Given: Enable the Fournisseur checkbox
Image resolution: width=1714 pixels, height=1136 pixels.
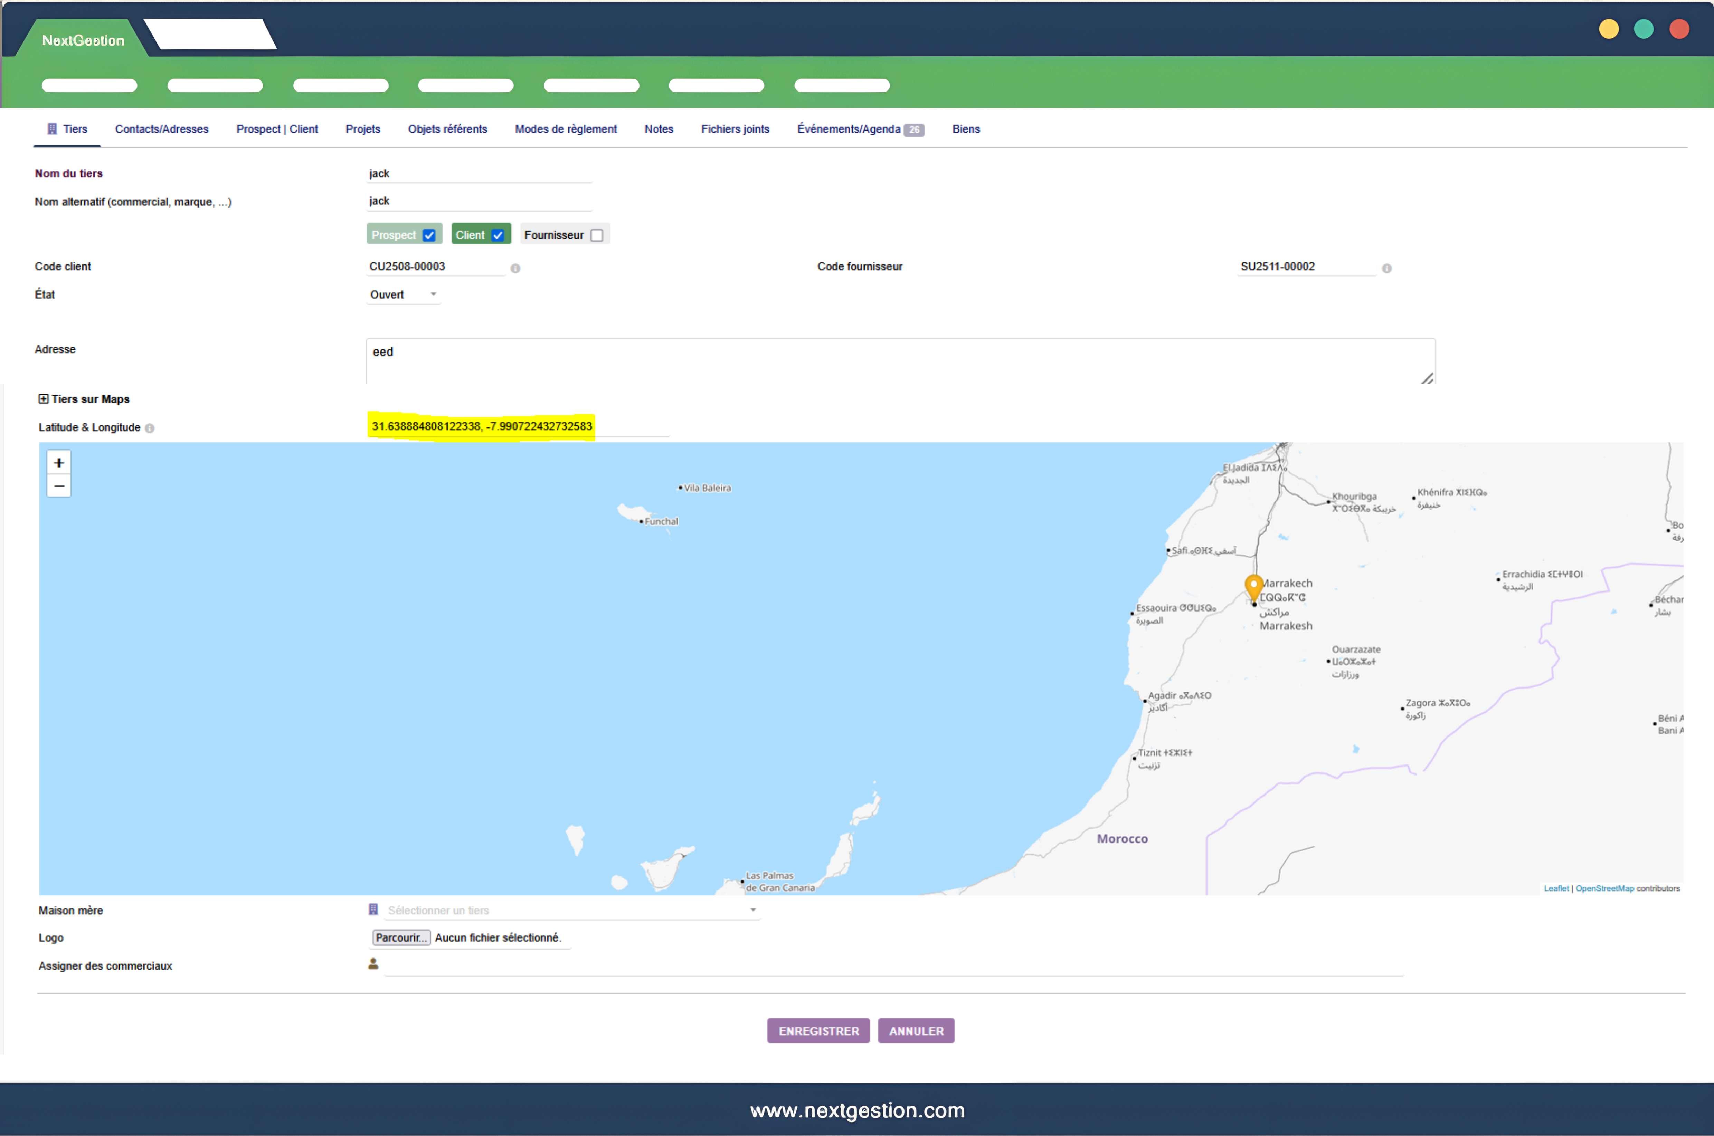Looking at the screenshot, I should pos(596,235).
